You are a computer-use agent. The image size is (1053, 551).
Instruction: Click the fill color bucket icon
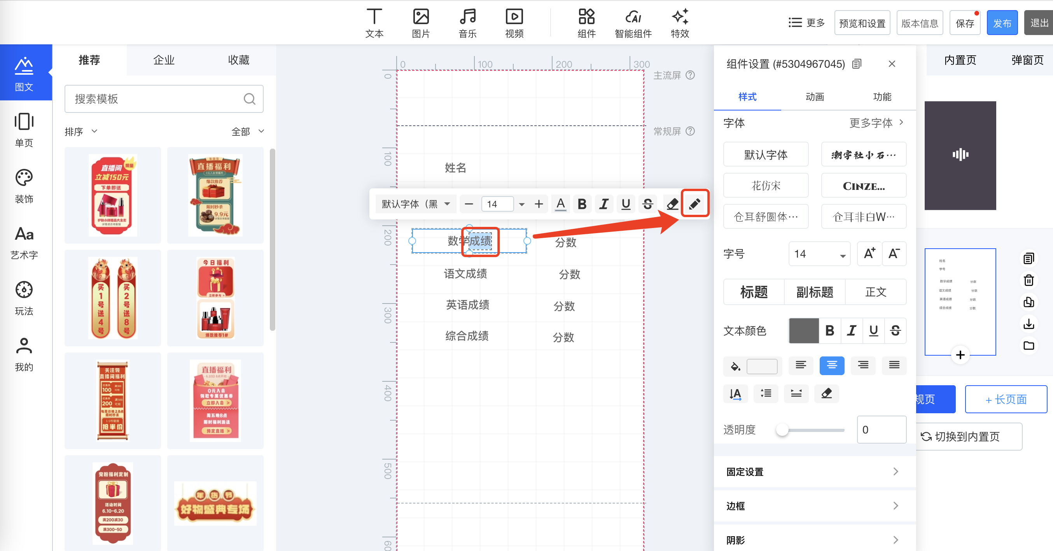pyautogui.click(x=735, y=366)
